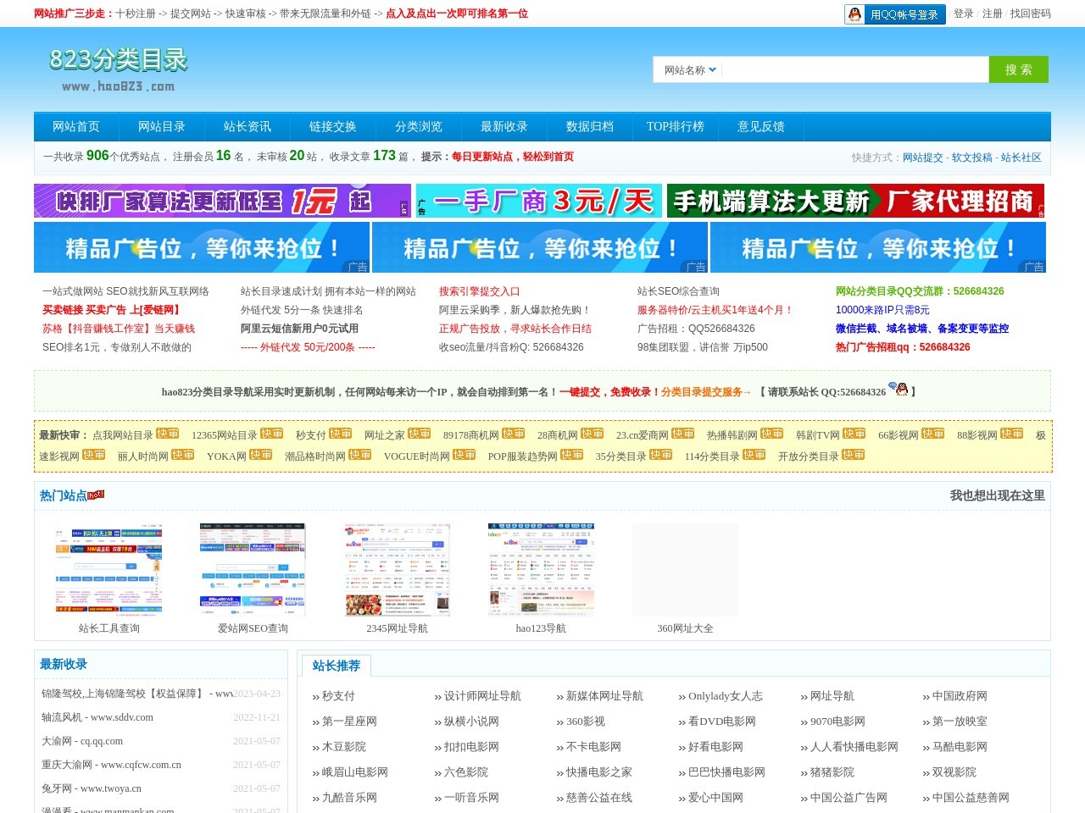Click the 我也想出现在这里 link
This screenshot has height=813, width=1085.
tap(997, 495)
